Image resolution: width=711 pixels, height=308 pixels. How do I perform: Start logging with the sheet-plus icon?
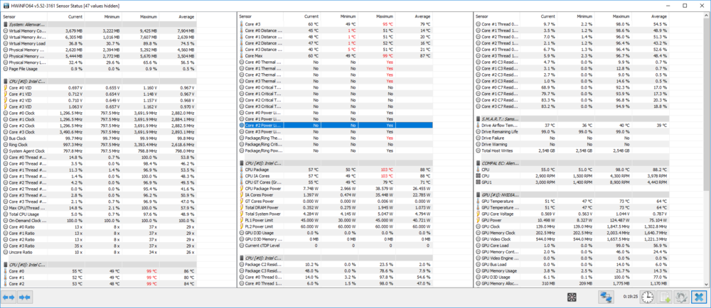[x=665, y=297]
